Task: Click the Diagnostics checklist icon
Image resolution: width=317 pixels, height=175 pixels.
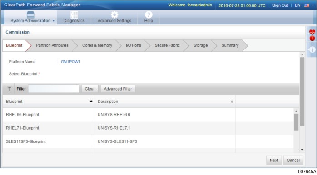Action: pos(74,15)
